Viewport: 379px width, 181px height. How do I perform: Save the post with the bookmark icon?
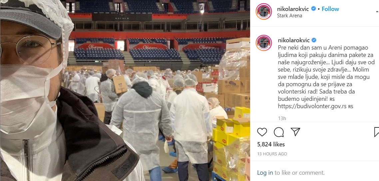click(x=377, y=132)
